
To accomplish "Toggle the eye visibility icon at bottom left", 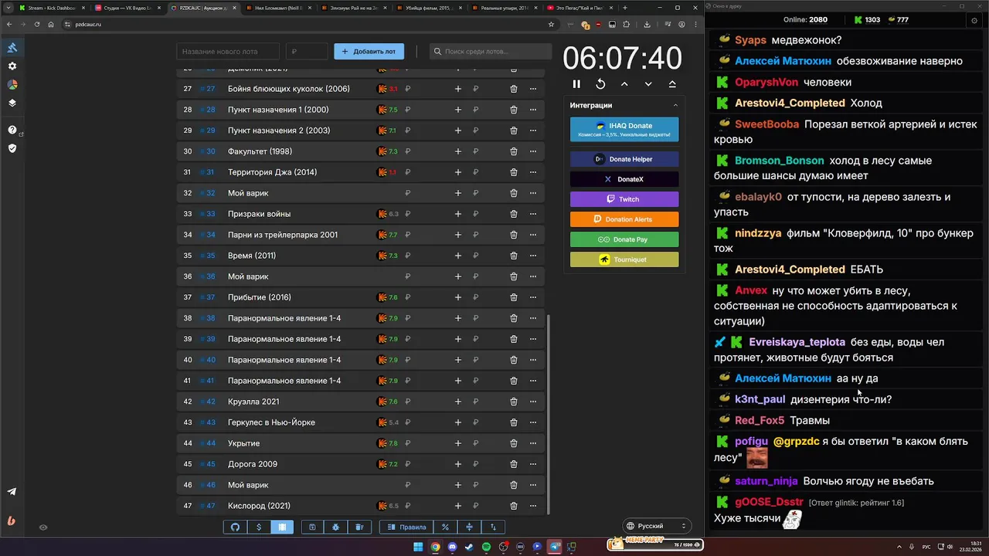I will (x=43, y=527).
